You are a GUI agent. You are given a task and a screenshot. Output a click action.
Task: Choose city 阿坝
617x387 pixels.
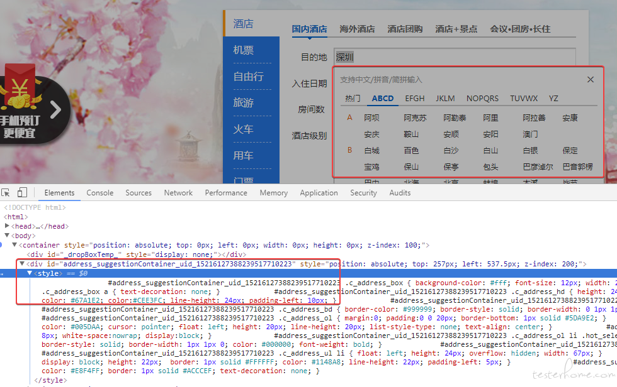[371, 117]
